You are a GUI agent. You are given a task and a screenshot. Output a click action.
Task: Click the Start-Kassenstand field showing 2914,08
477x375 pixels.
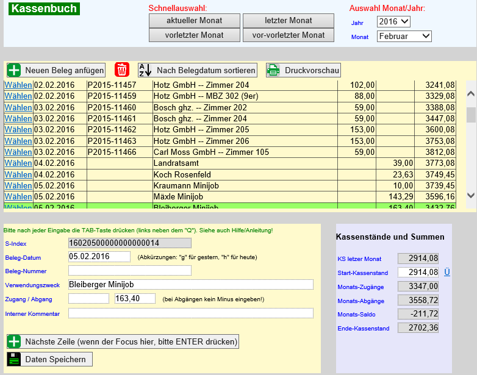[x=418, y=272]
